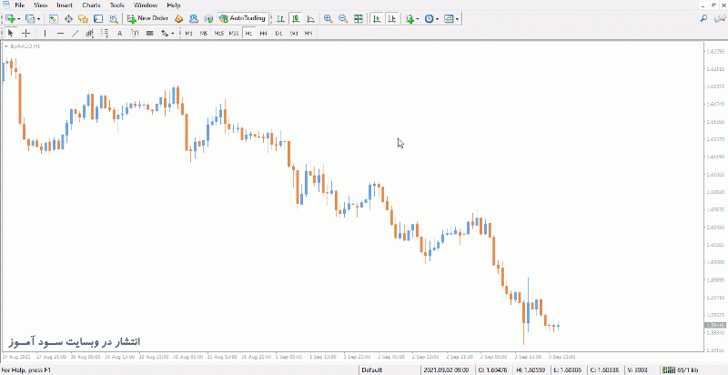Click the Zoom Out magnifier icon
The height and width of the screenshot is (375, 728).
coord(343,18)
